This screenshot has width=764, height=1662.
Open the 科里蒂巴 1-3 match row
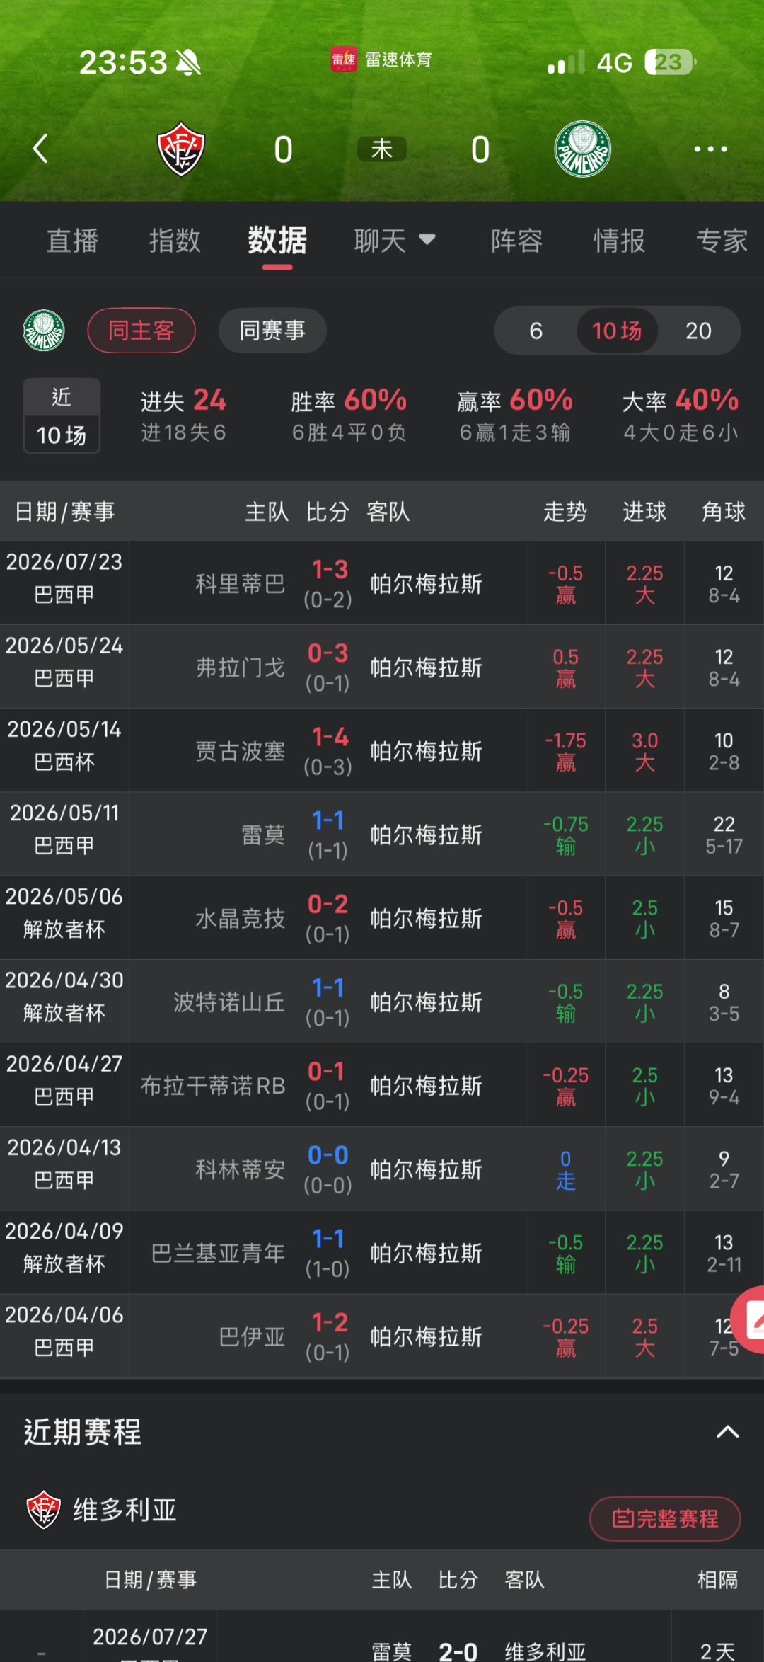382,583
